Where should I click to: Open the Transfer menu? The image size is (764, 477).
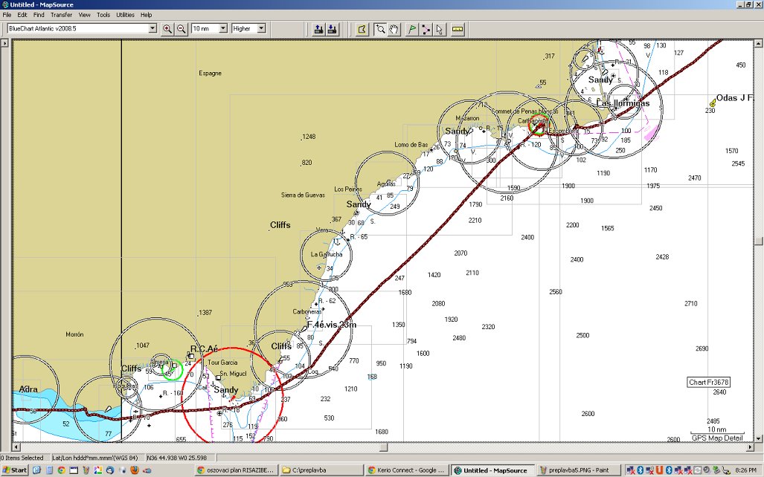coord(61,15)
